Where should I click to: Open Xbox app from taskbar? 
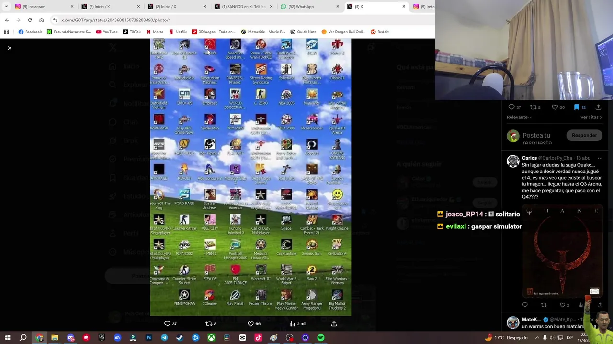211,338
